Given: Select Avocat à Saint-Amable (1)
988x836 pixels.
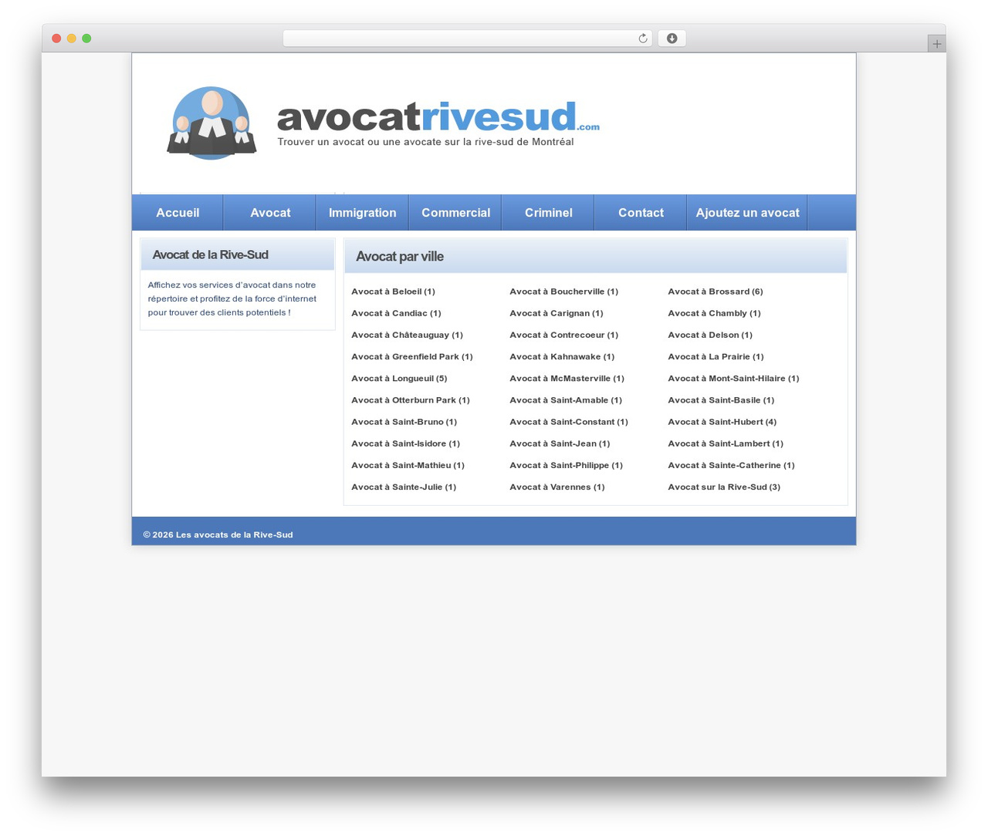Looking at the screenshot, I should point(566,399).
